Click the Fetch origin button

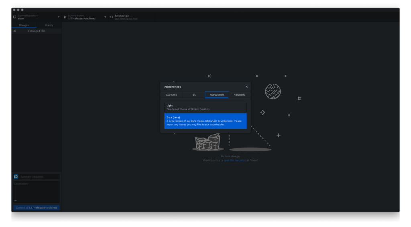point(132,17)
